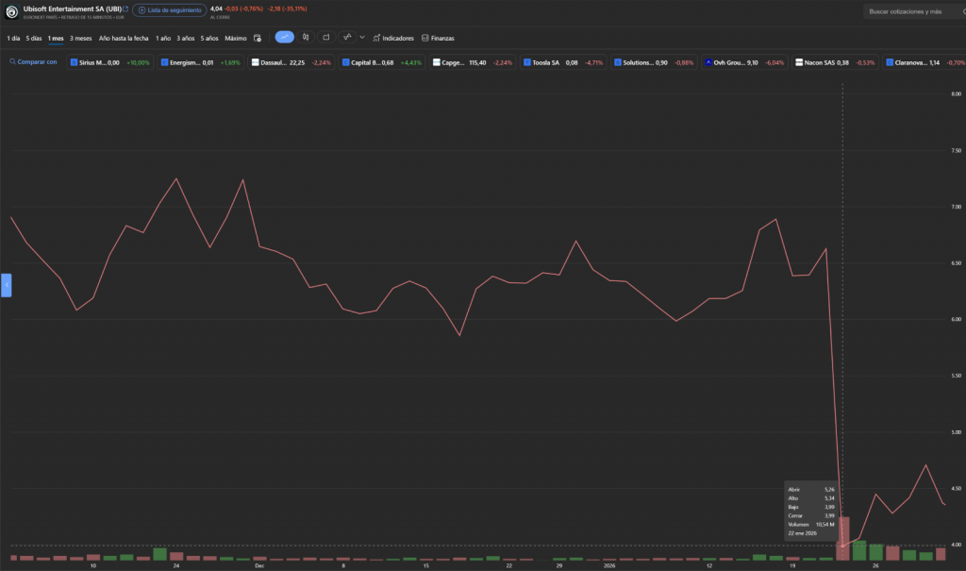The image size is (966, 571).
Task: Choose Año hasta la fecha range
Action: pos(124,38)
